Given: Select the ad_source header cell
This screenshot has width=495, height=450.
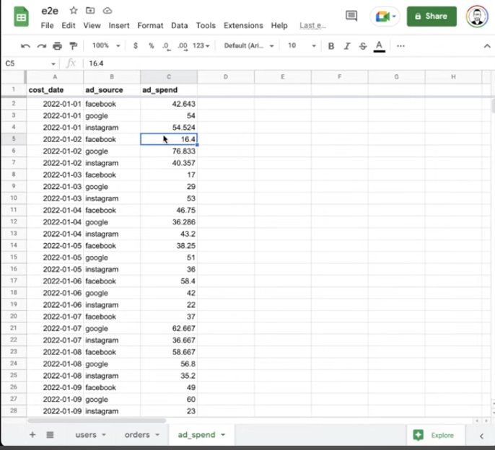Looking at the screenshot, I should point(112,90).
